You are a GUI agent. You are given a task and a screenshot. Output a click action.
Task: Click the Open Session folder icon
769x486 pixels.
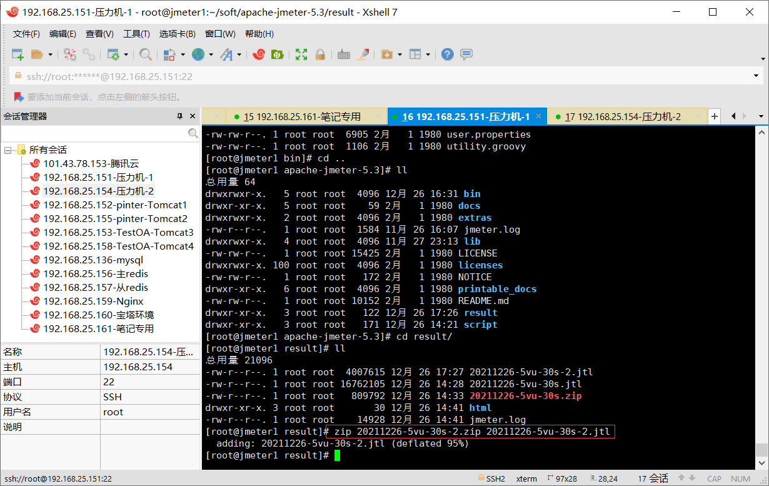click(x=38, y=55)
